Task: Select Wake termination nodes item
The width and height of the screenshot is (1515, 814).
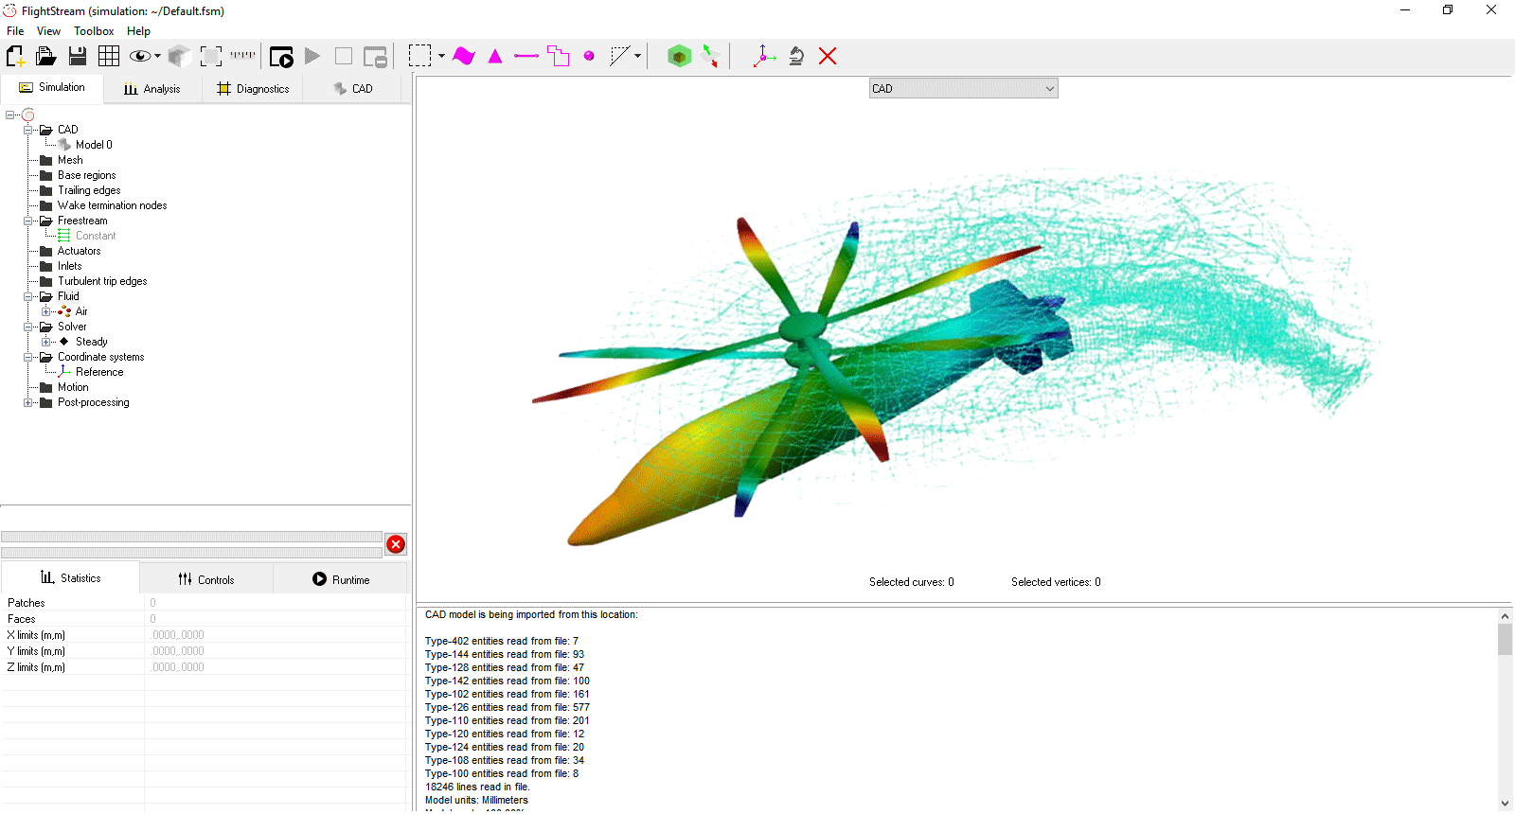Action: click(112, 205)
